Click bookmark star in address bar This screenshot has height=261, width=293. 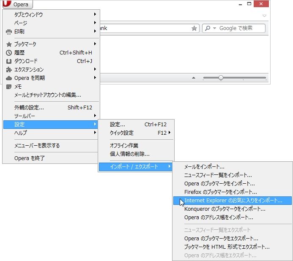194,28
